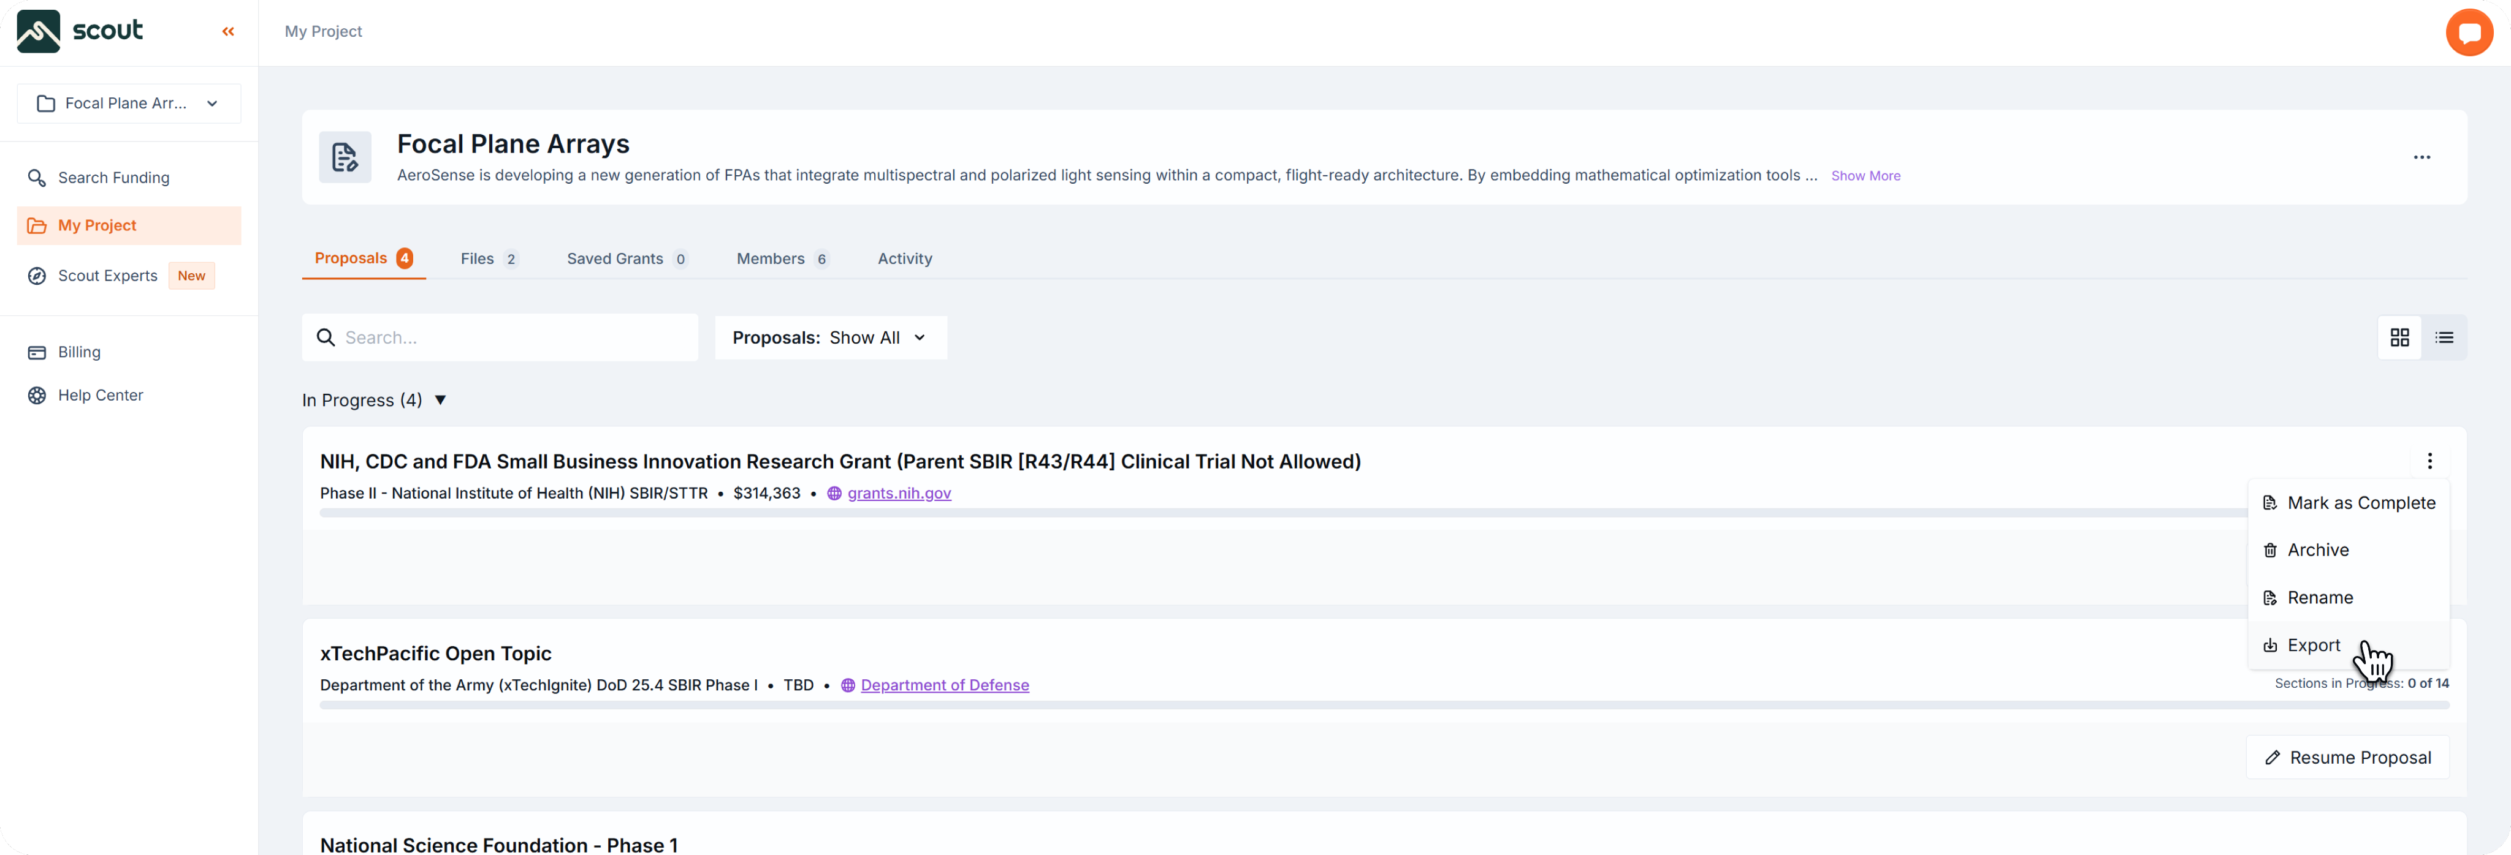This screenshot has height=855, width=2511.
Task: Open Help Center in sidebar
Action: (x=99, y=396)
